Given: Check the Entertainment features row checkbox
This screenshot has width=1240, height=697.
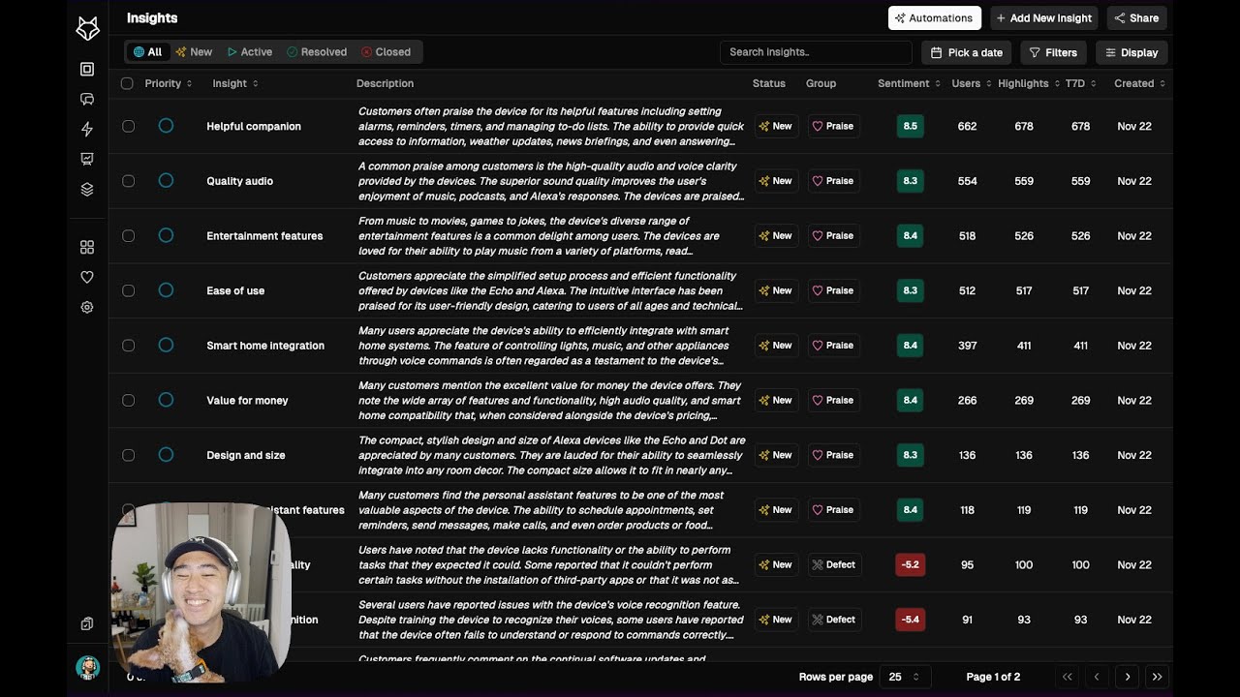Looking at the screenshot, I should pyautogui.click(x=128, y=236).
